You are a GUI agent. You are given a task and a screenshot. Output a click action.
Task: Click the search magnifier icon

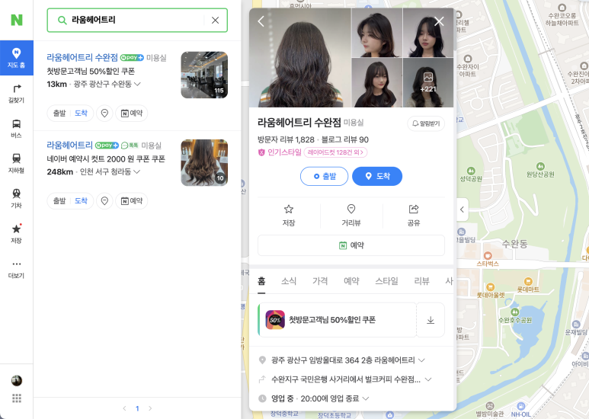[x=62, y=20]
